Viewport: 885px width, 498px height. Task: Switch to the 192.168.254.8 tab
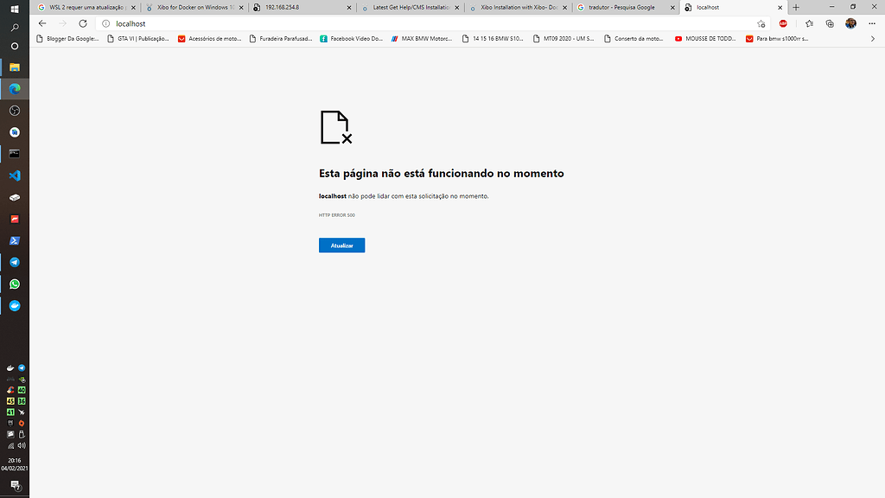[301, 7]
